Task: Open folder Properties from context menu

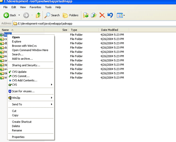Action: (31, 137)
